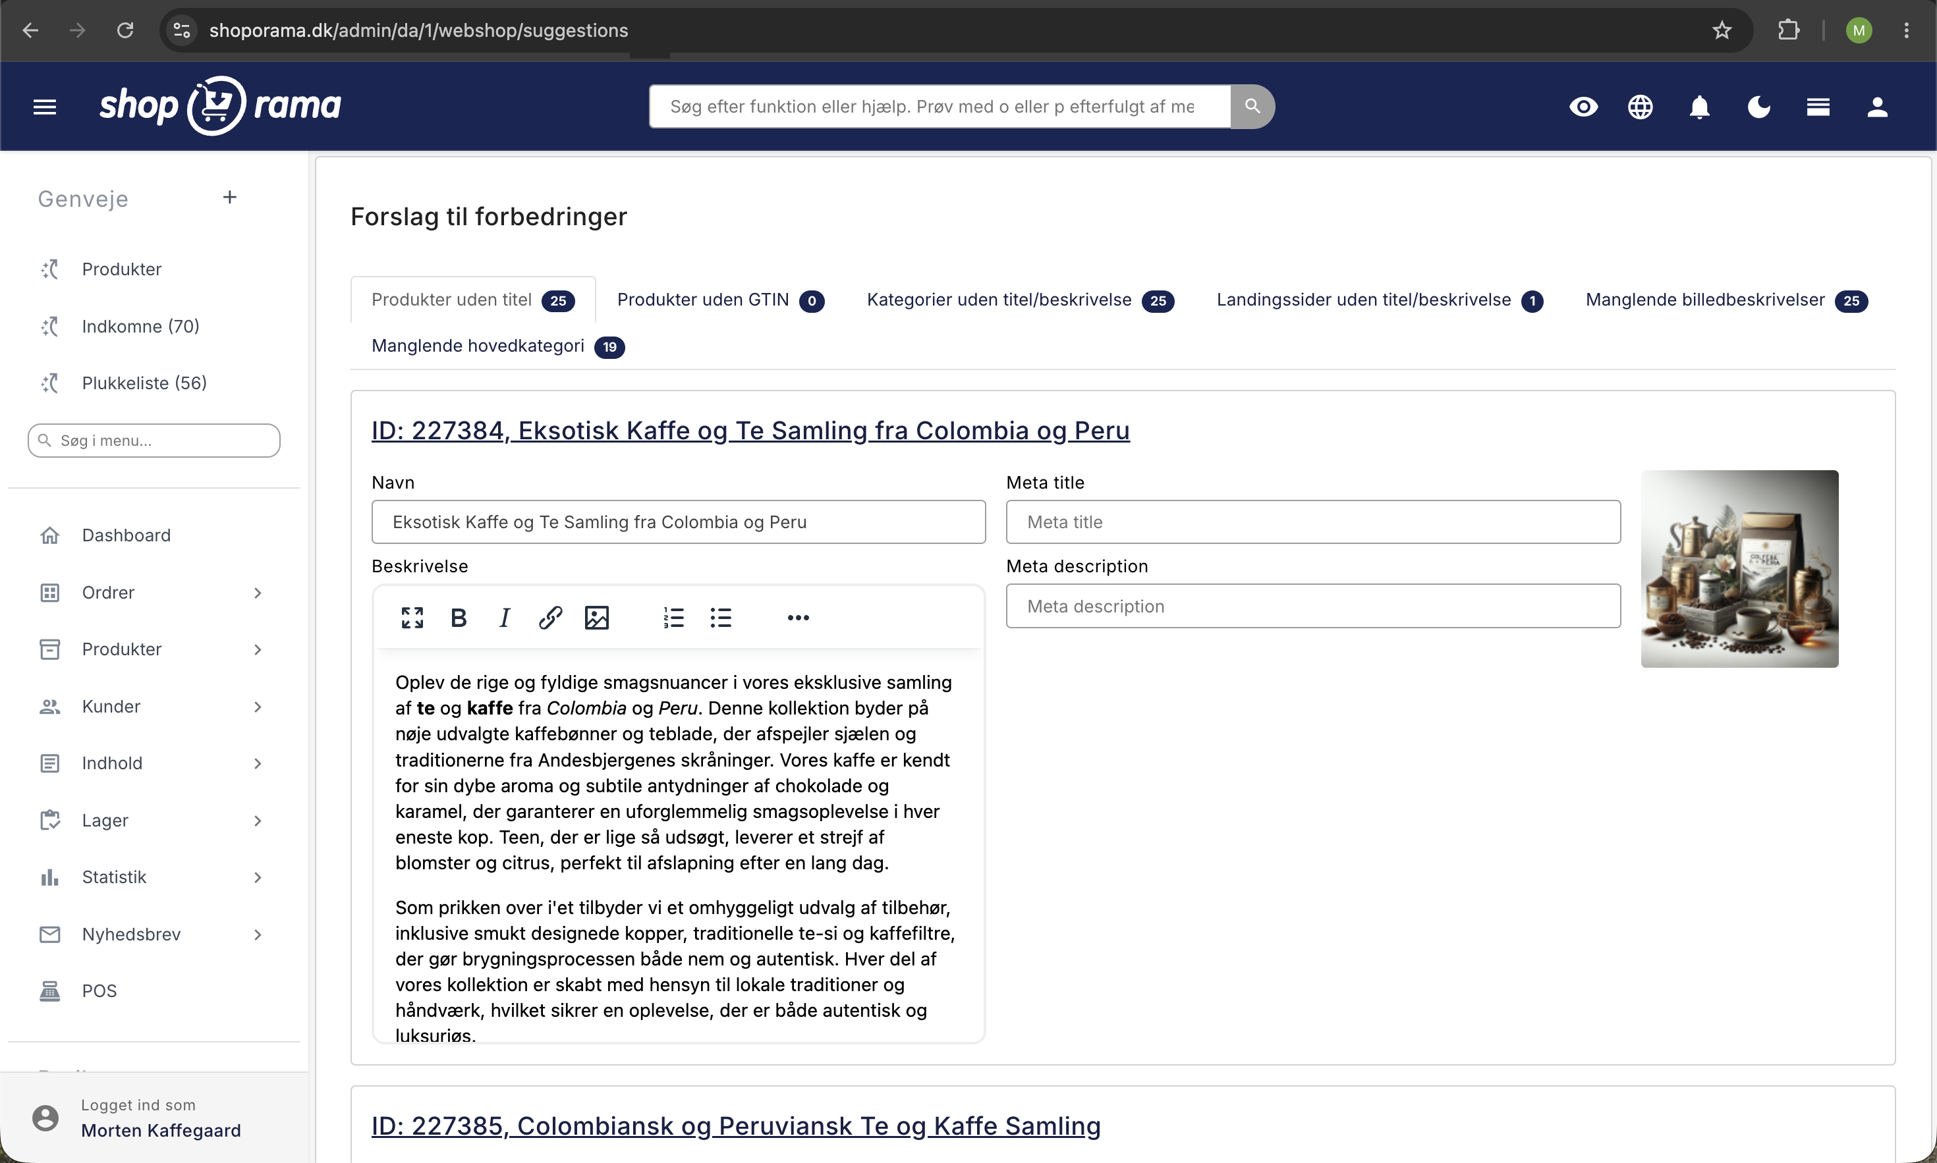Toggle the eye preview icon
This screenshot has height=1163, width=1937.
[x=1583, y=107]
